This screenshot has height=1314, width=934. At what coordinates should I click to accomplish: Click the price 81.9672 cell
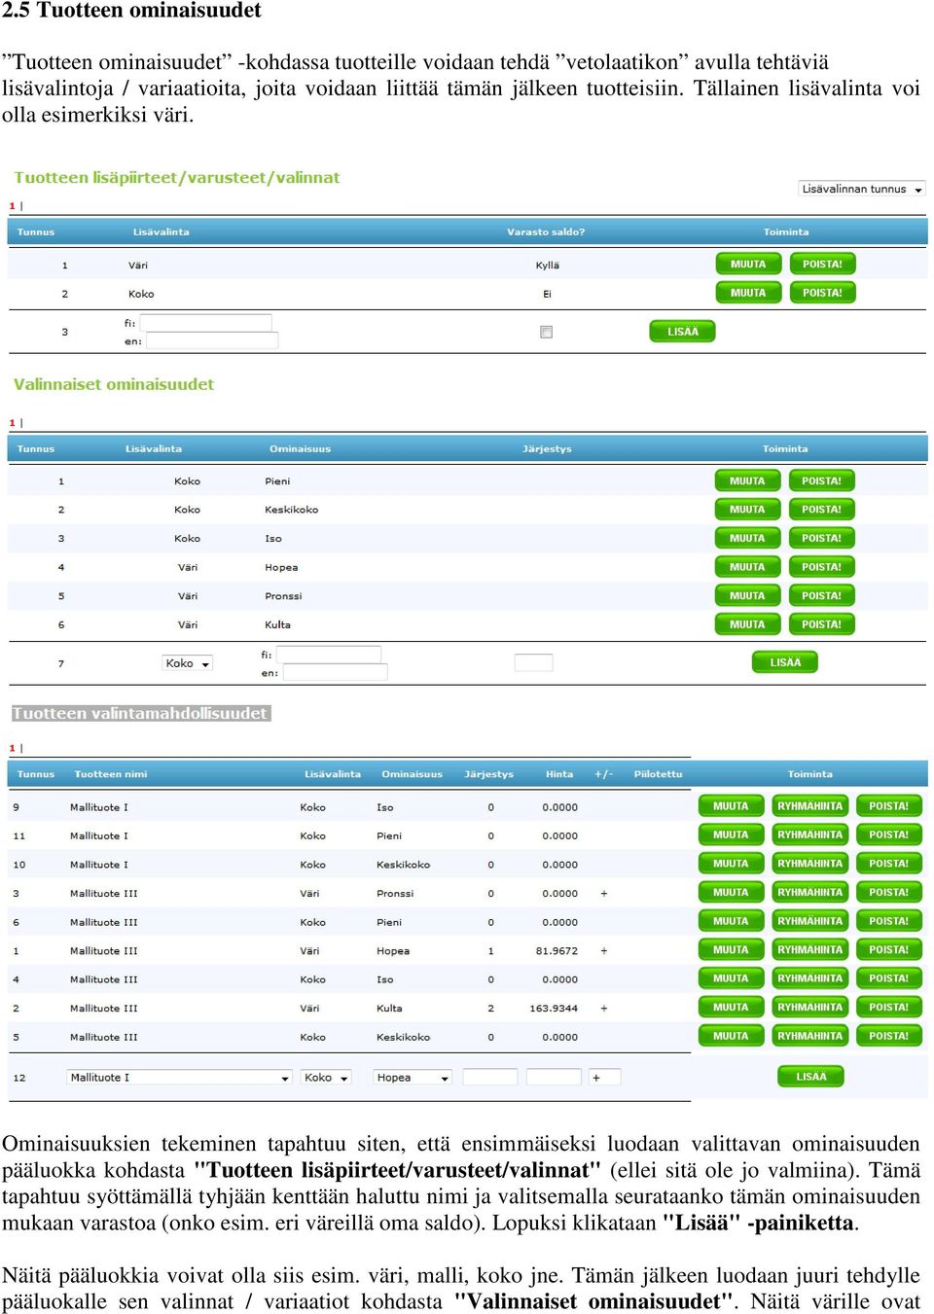click(557, 951)
